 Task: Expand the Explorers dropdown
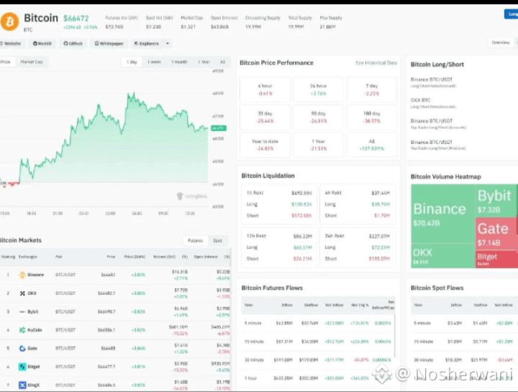click(x=151, y=44)
